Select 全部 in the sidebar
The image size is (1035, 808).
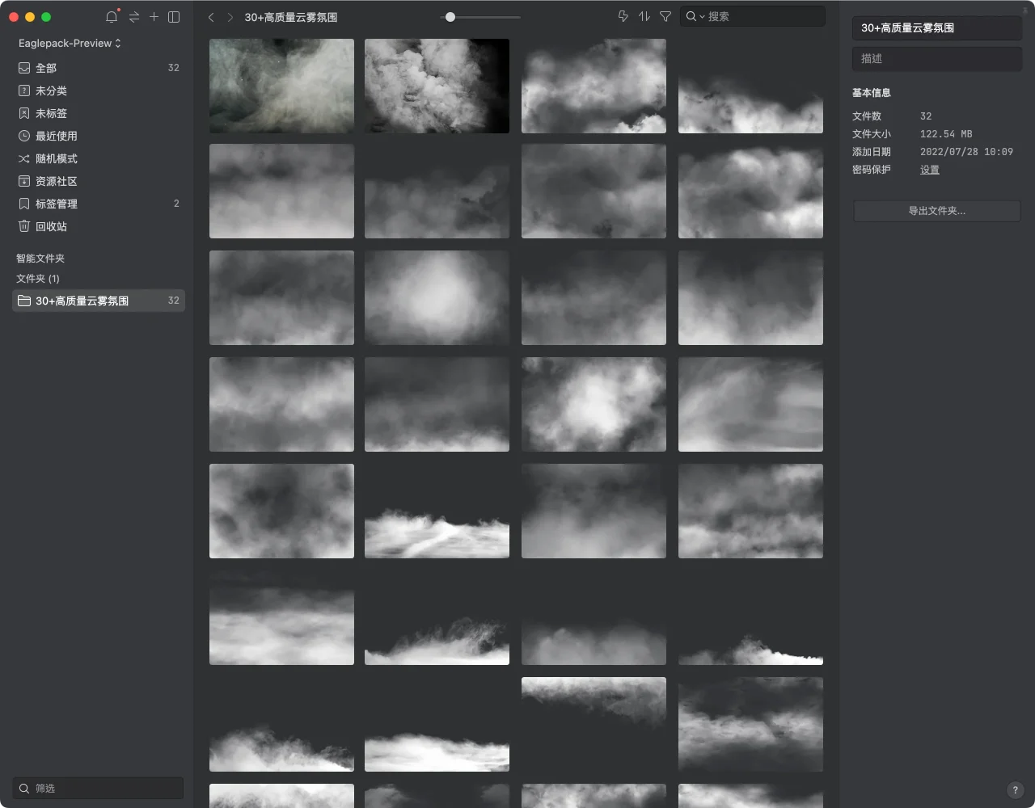(99, 68)
